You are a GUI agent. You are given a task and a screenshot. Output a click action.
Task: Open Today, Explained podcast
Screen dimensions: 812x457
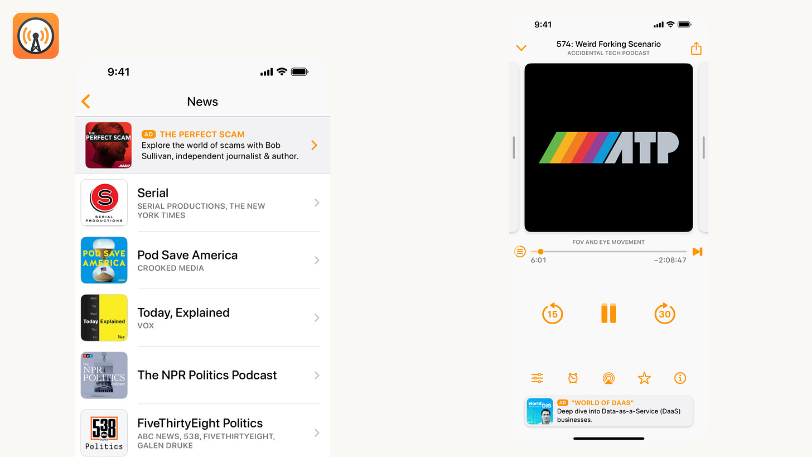pyautogui.click(x=202, y=318)
